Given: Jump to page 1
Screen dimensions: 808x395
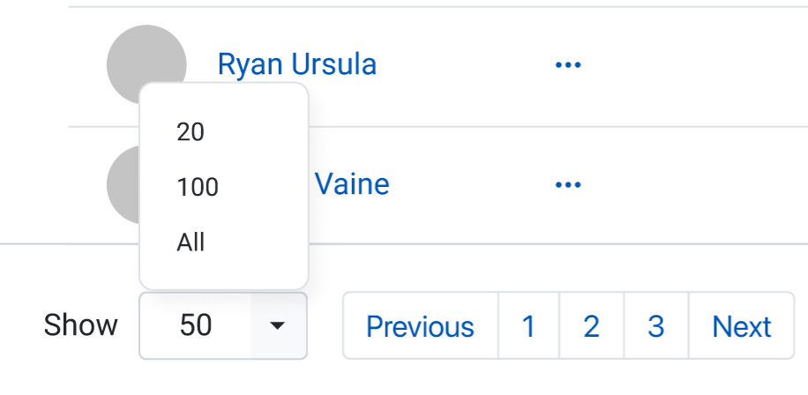Looking at the screenshot, I should point(528,325).
